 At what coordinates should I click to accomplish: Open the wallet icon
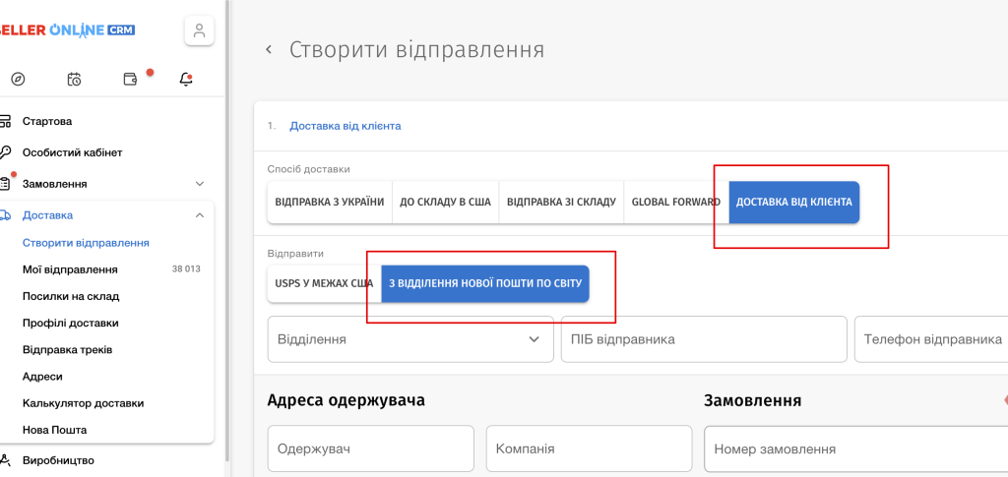pyautogui.click(x=130, y=80)
